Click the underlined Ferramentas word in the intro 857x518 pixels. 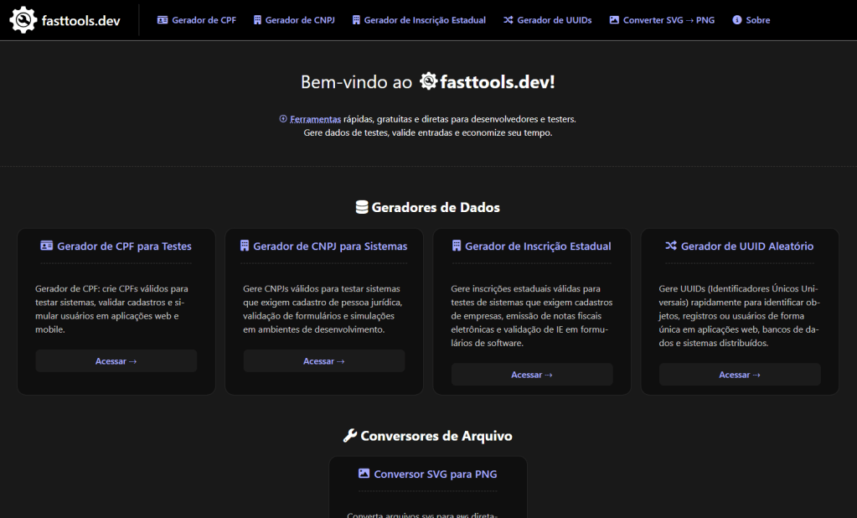tap(315, 119)
